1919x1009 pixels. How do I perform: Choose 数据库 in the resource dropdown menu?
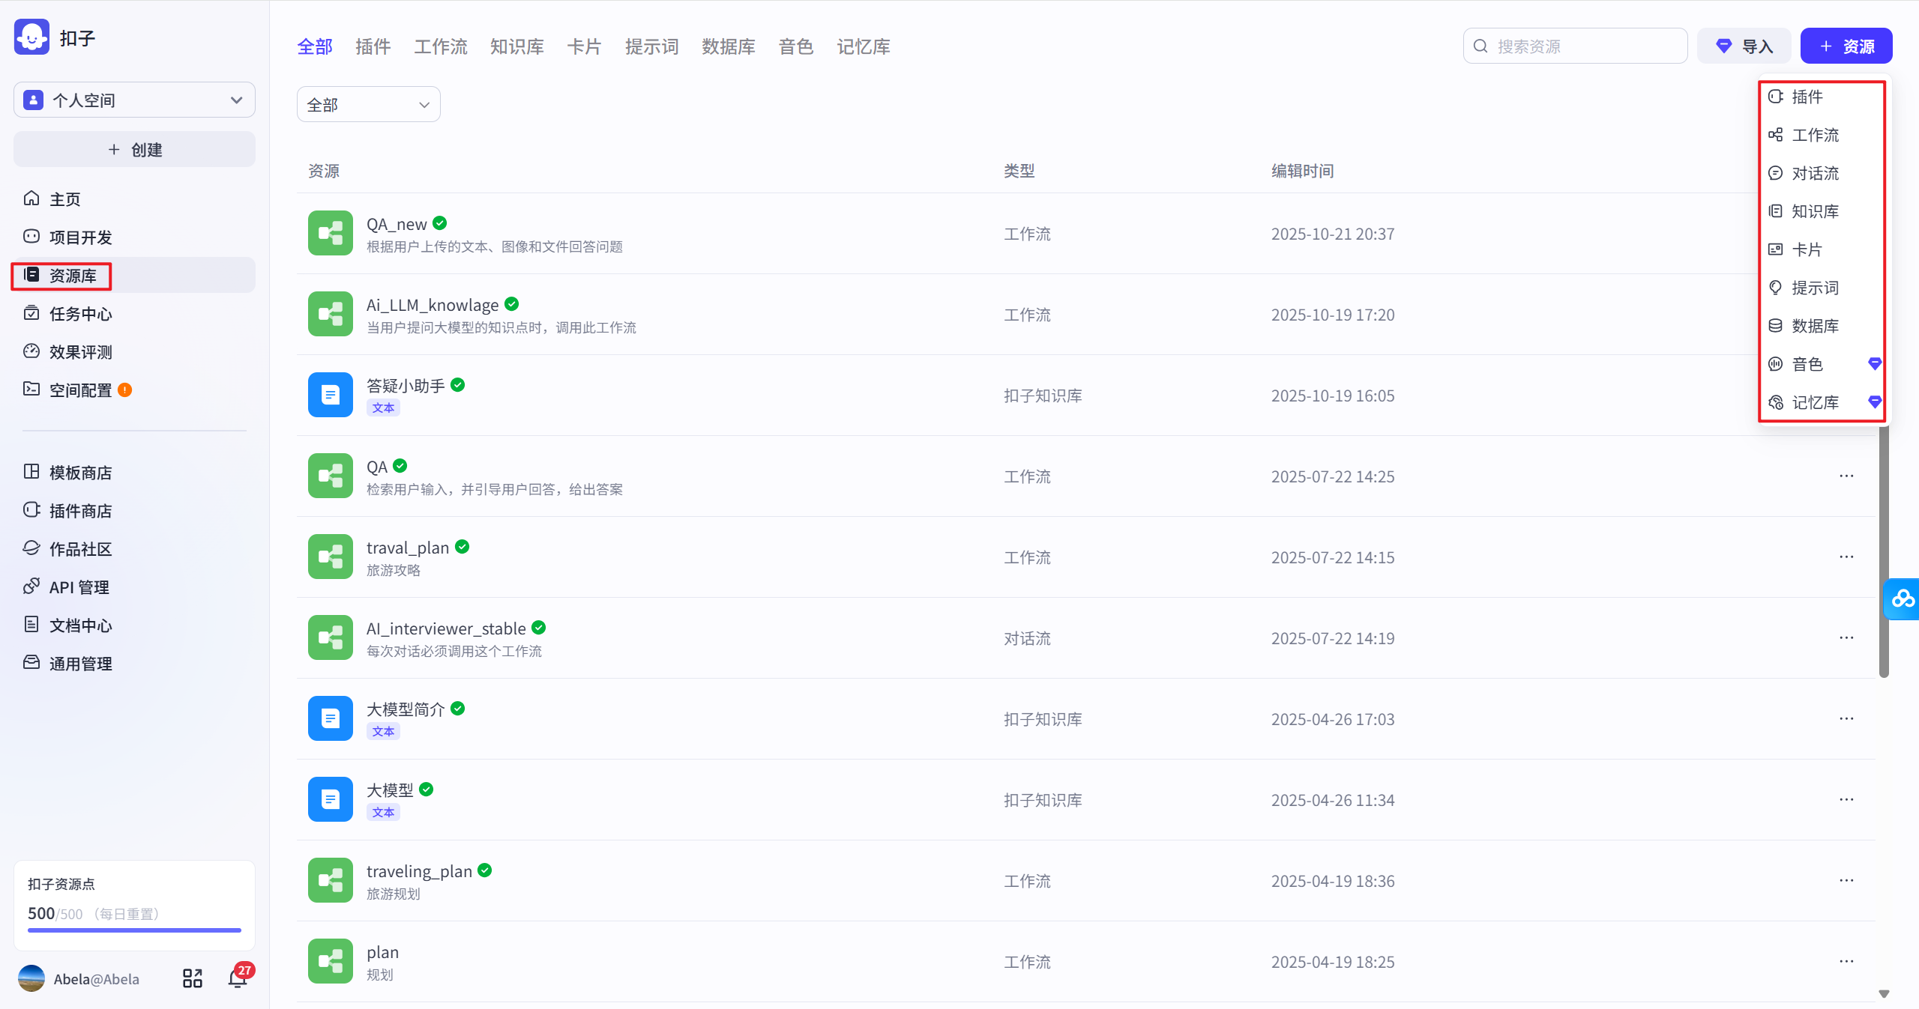coord(1815,326)
